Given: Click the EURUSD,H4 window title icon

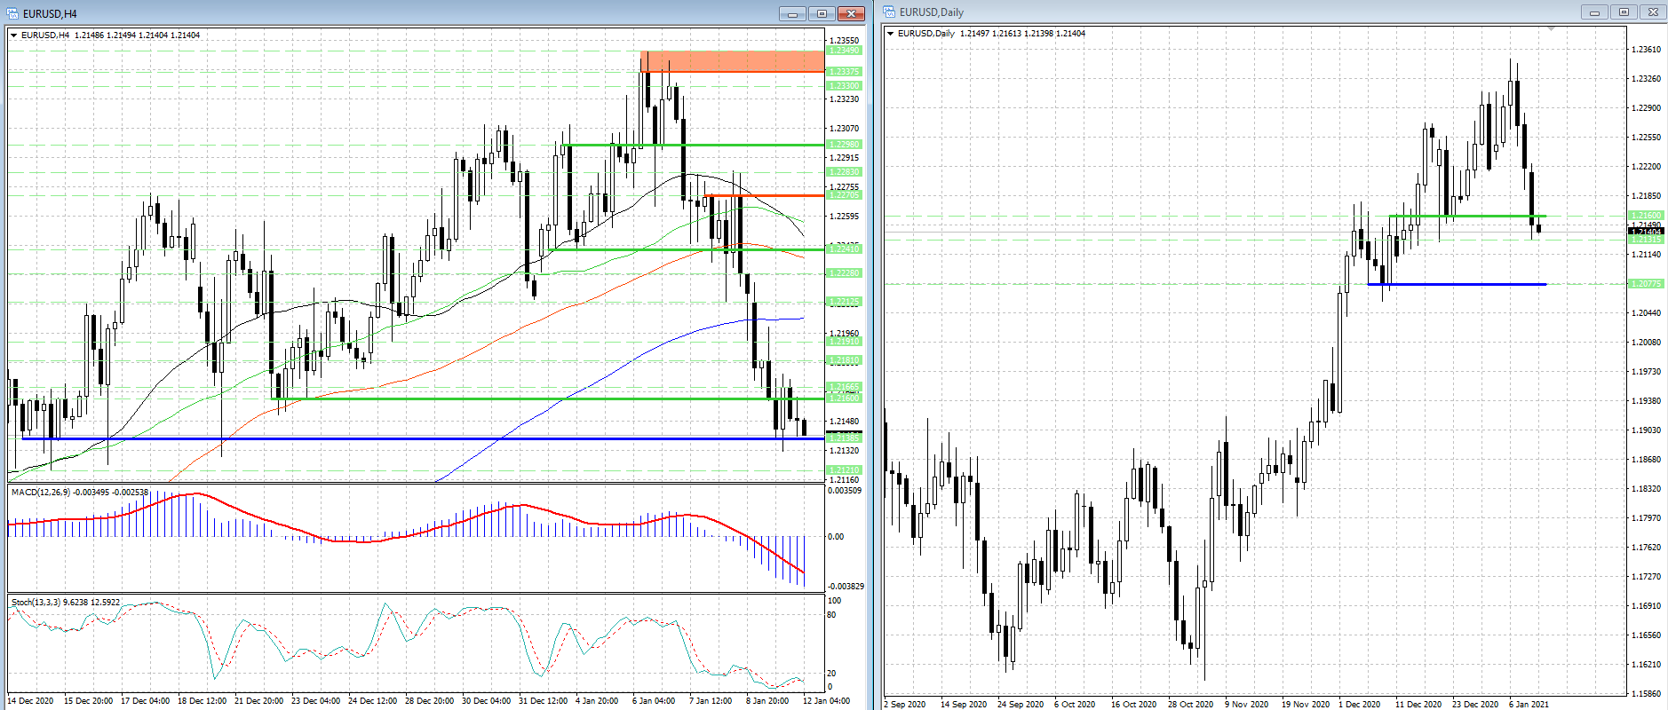Looking at the screenshot, I should click(x=12, y=13).
